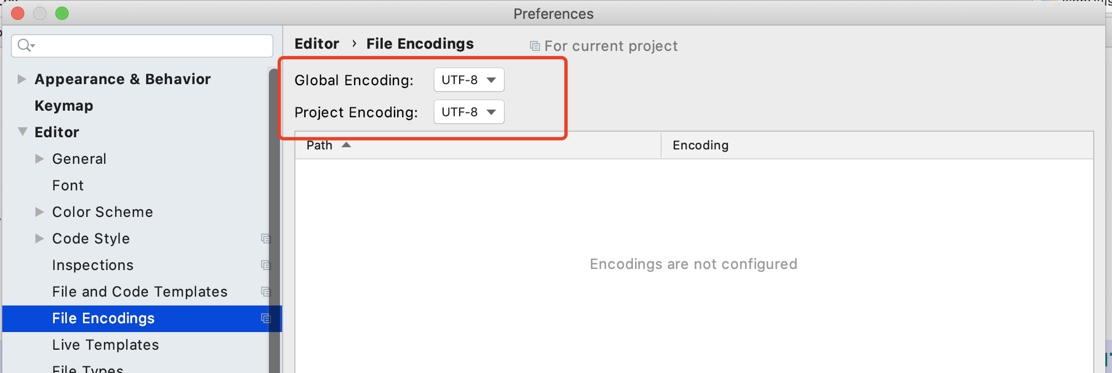Click into the preferences search field
The width and height of the screenshot is (1112, 373).
[142, 45]
